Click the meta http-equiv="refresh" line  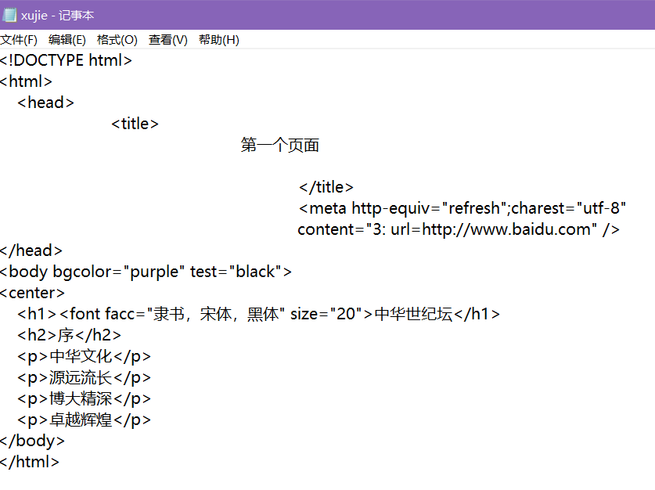click(x=462, y=208)
